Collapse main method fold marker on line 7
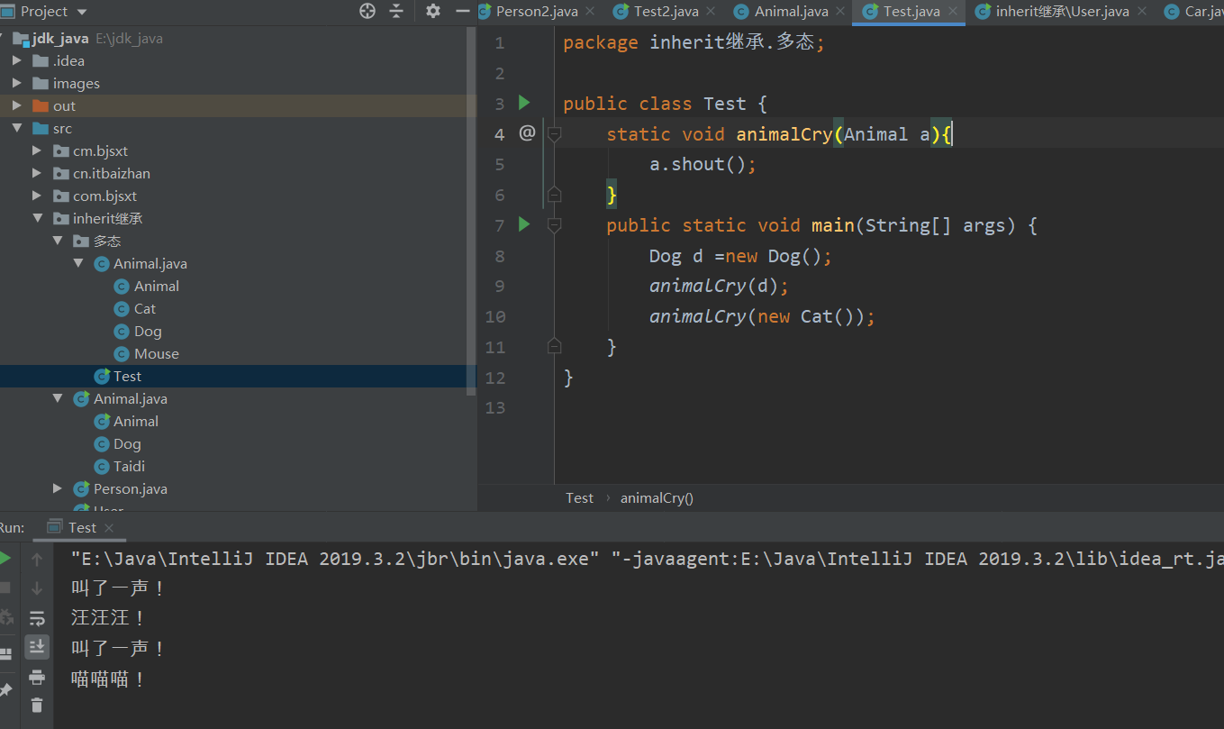 coord(554,225)
